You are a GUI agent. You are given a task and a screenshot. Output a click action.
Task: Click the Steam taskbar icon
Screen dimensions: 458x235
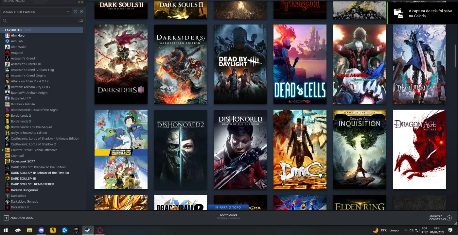point(88,230)
